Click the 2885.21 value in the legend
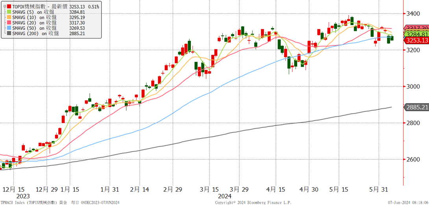 77,34
